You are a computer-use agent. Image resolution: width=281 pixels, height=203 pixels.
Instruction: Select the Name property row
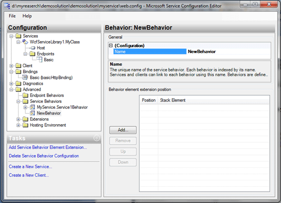click(150, 52)
